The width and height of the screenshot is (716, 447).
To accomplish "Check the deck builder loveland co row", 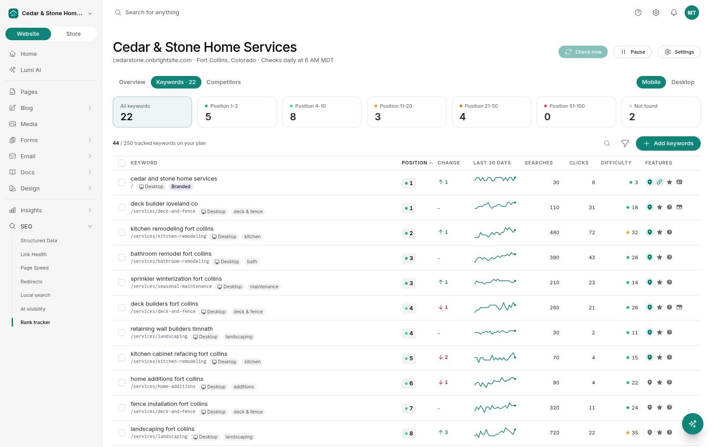I will click(x=122, y=207).
